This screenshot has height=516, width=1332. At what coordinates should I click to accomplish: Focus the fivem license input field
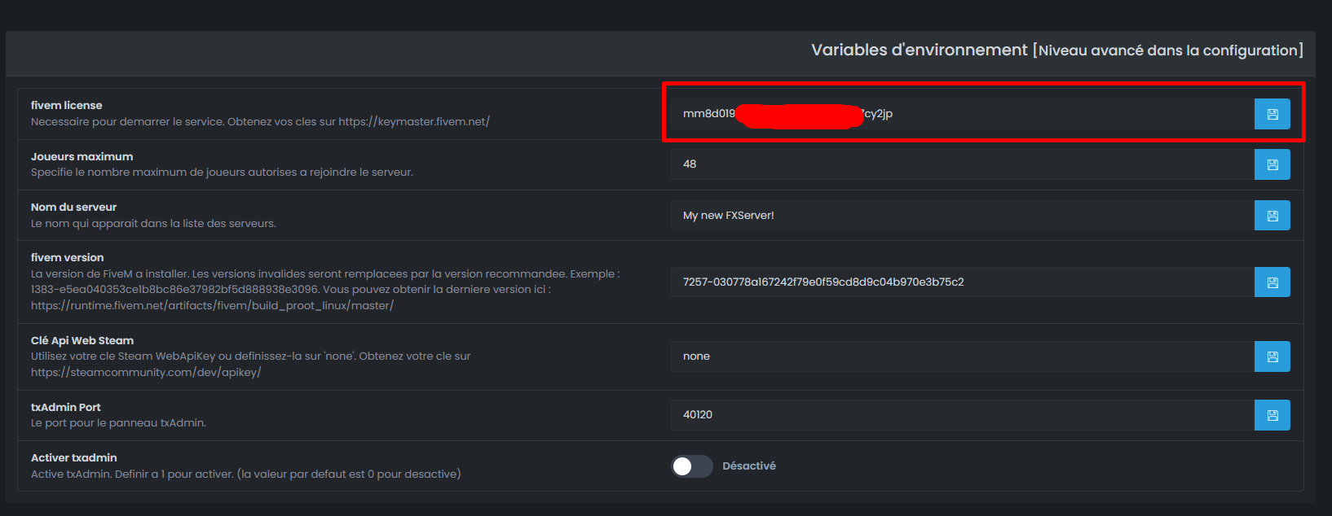click(1060, 114)
